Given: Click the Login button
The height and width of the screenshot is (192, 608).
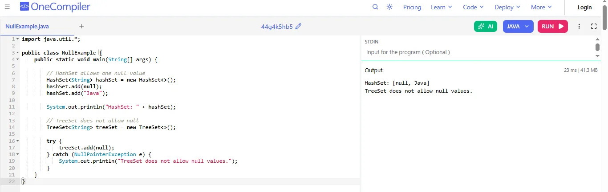Looking at the screenshot, I should 584,7.
